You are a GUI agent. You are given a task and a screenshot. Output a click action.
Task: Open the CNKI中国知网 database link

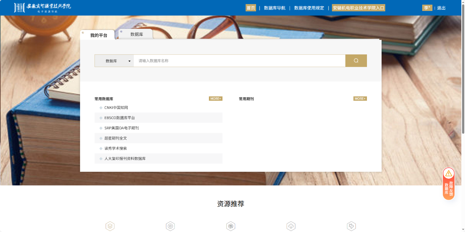116,108
